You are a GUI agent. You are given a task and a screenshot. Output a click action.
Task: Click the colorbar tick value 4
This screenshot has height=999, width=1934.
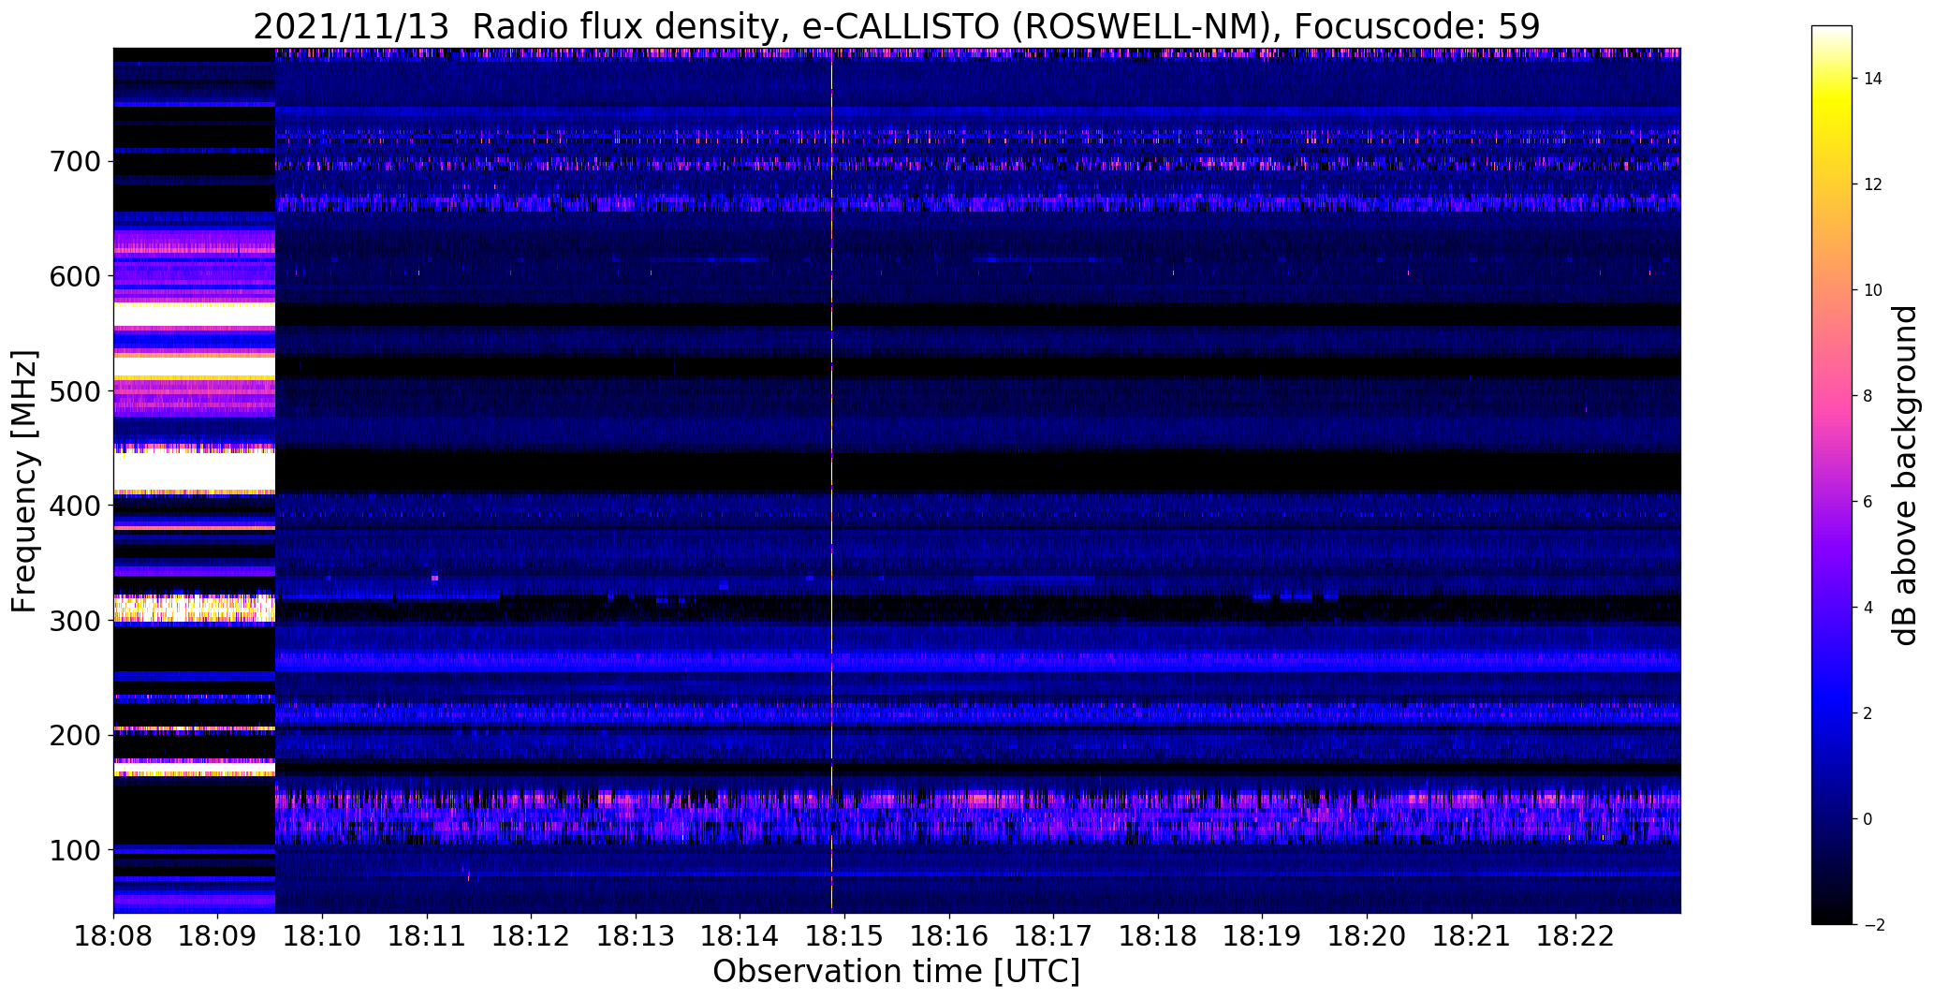tap(1868, 608)
